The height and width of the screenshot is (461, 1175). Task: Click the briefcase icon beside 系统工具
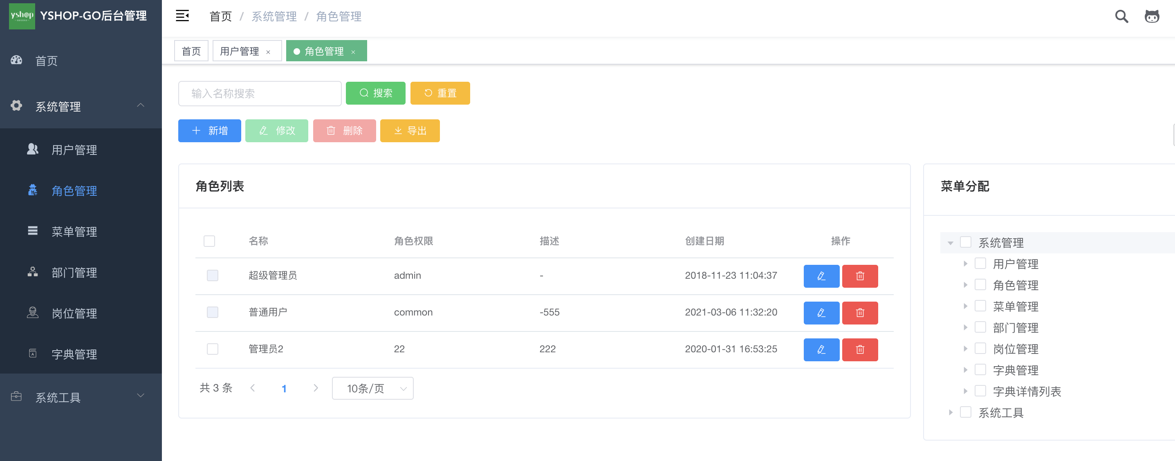coord(16,397)
